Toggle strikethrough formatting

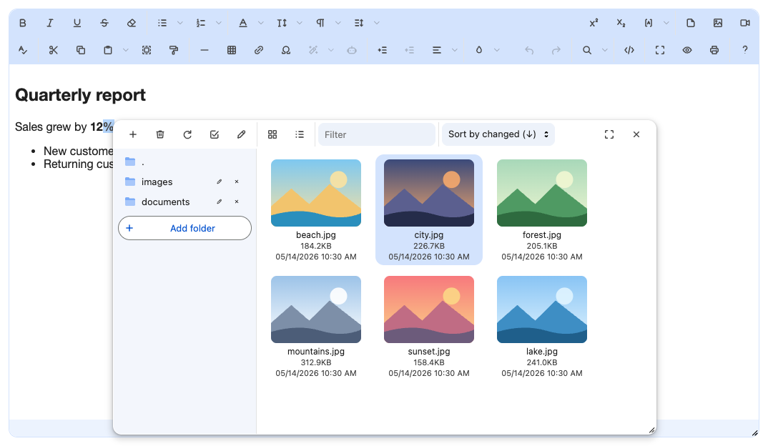pyautogui.click(x=104, y=23)
